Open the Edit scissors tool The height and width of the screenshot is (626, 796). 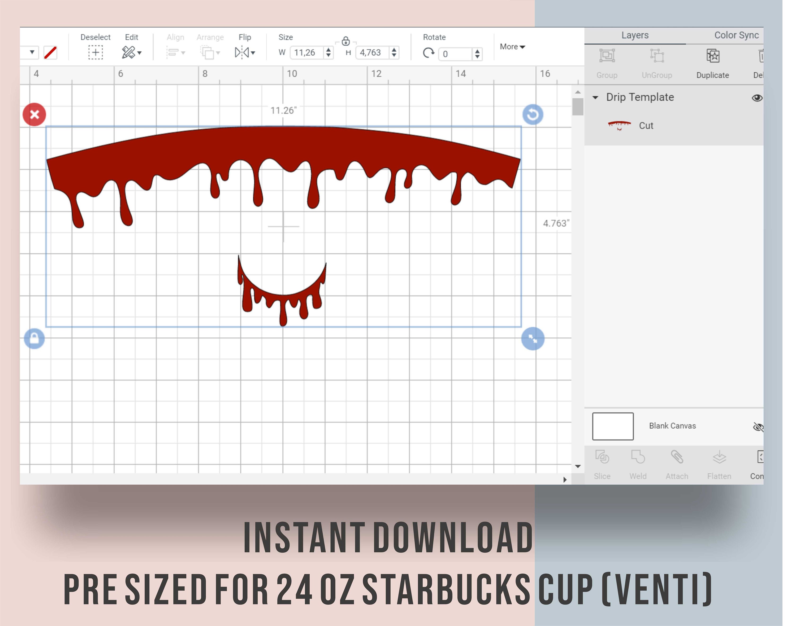[128, 52]
